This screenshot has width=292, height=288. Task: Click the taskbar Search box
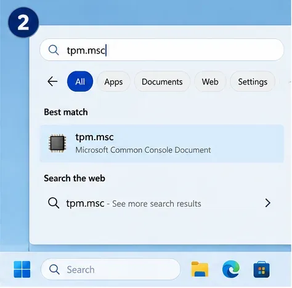111,270
